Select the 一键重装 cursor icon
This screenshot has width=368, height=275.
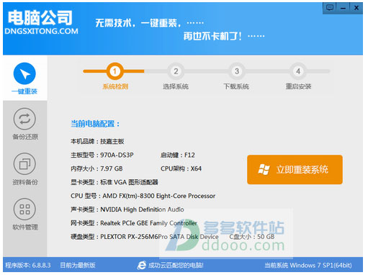24,73
